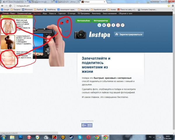Click the Фоторедактор button
This screenshot has height=140, width=175.
101,21
